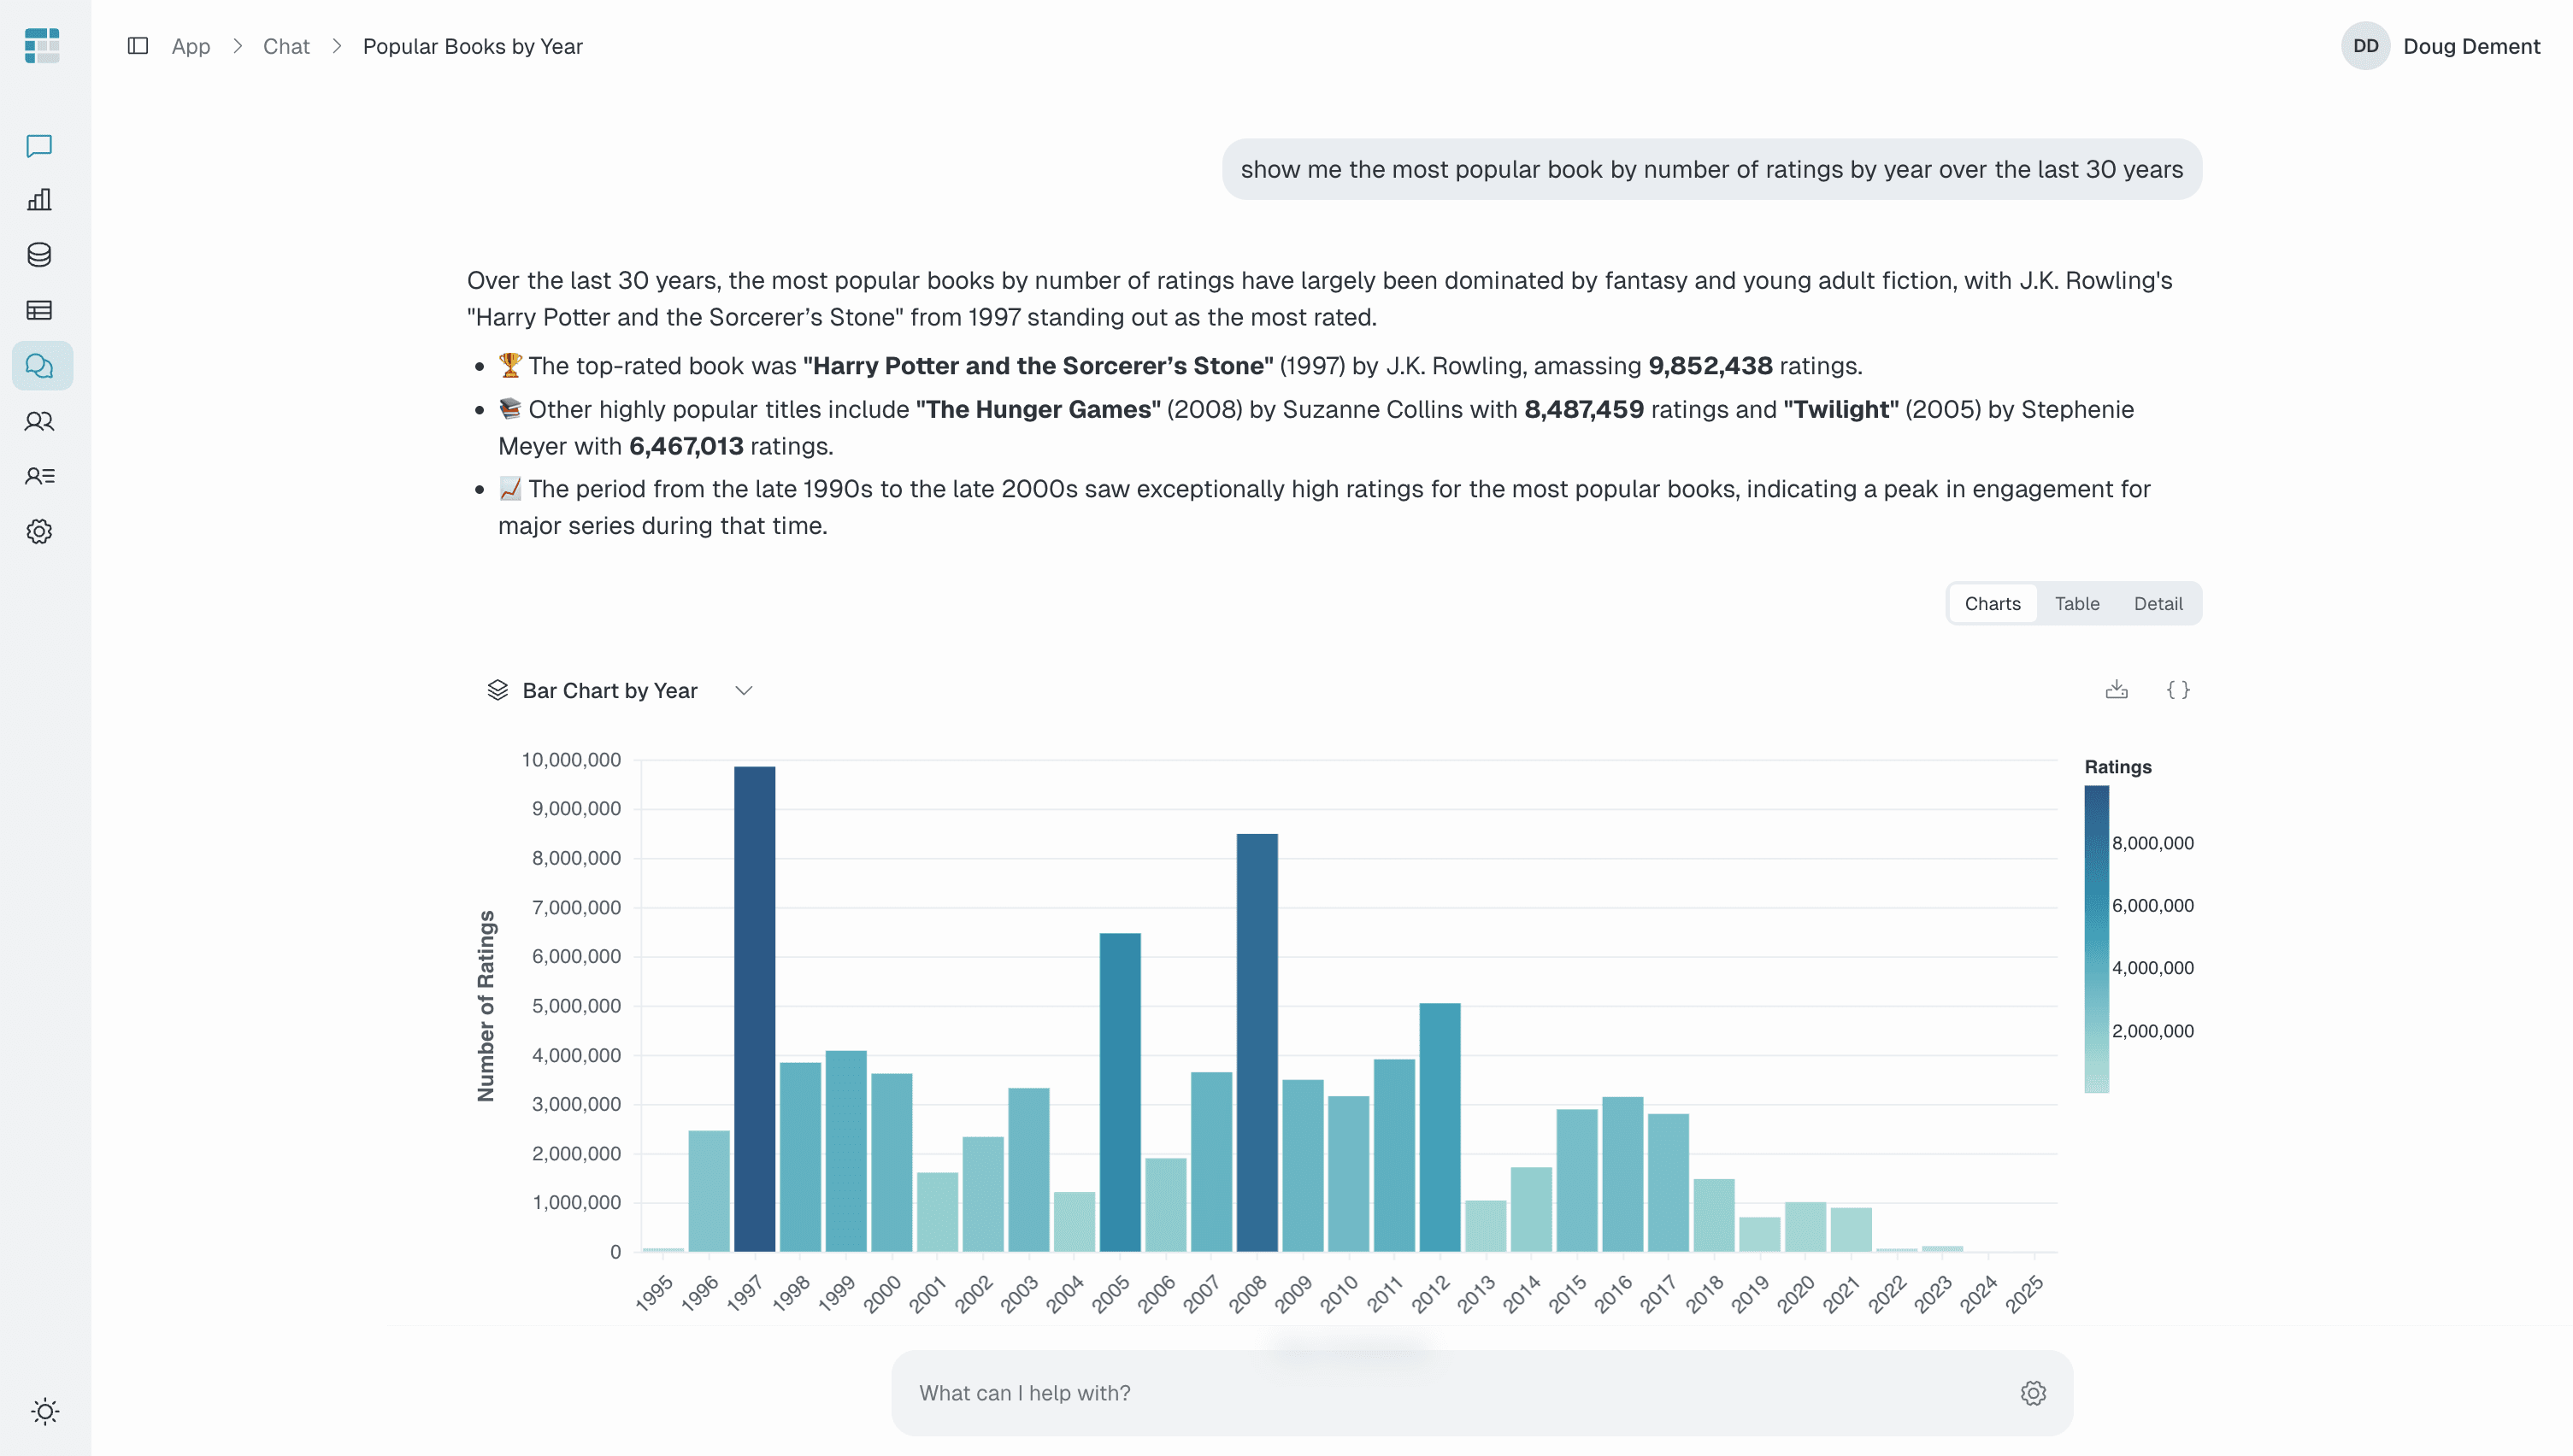Toggle light/dark theme at bottom left
2573x1456 pixels.
(44, 1412)
